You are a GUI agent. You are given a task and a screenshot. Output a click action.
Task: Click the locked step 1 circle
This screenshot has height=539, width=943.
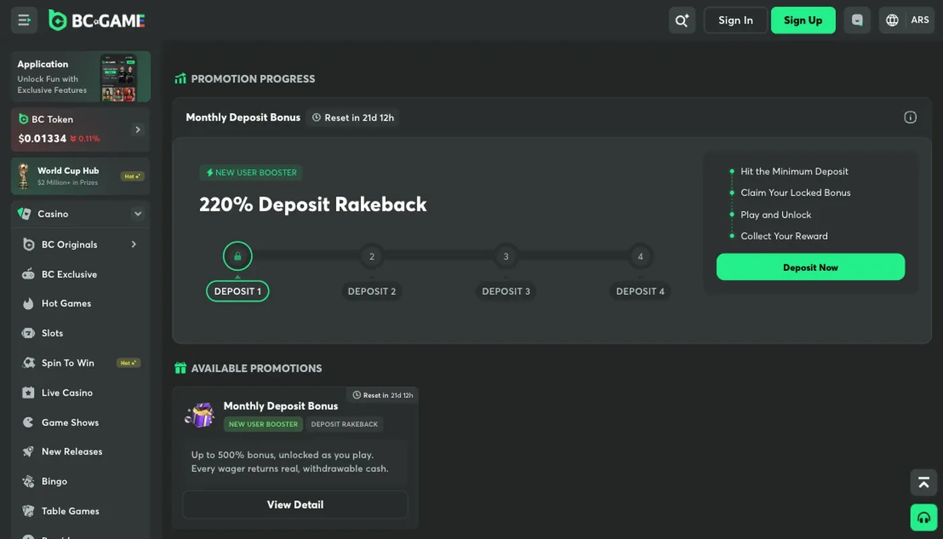237,256
